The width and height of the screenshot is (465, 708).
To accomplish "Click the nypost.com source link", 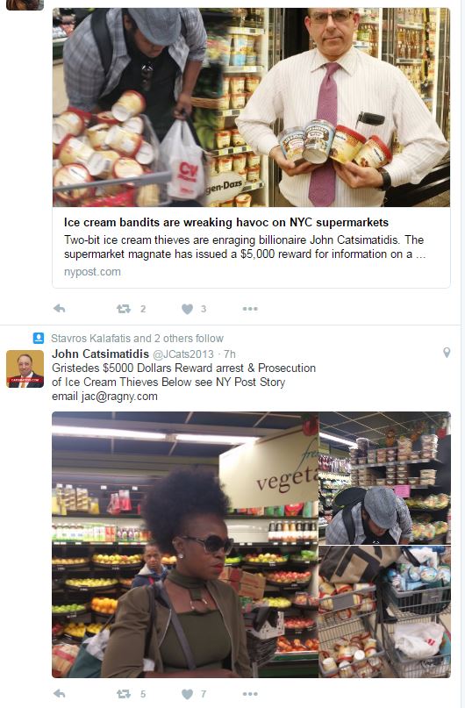I will (92, 272).
